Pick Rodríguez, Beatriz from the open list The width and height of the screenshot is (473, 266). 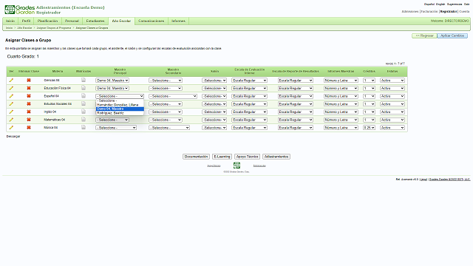[120, 113]
